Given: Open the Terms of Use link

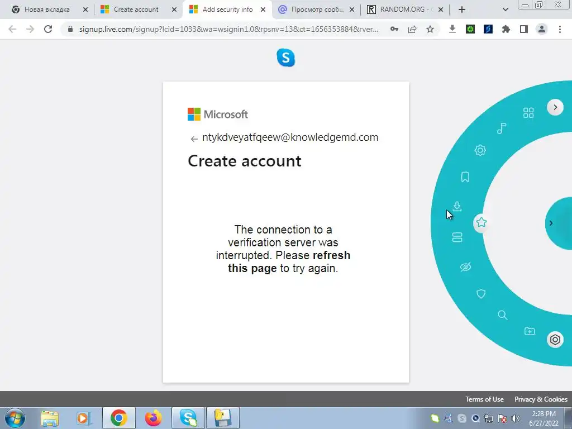Looking at the screenshot, I should [484, 399].
